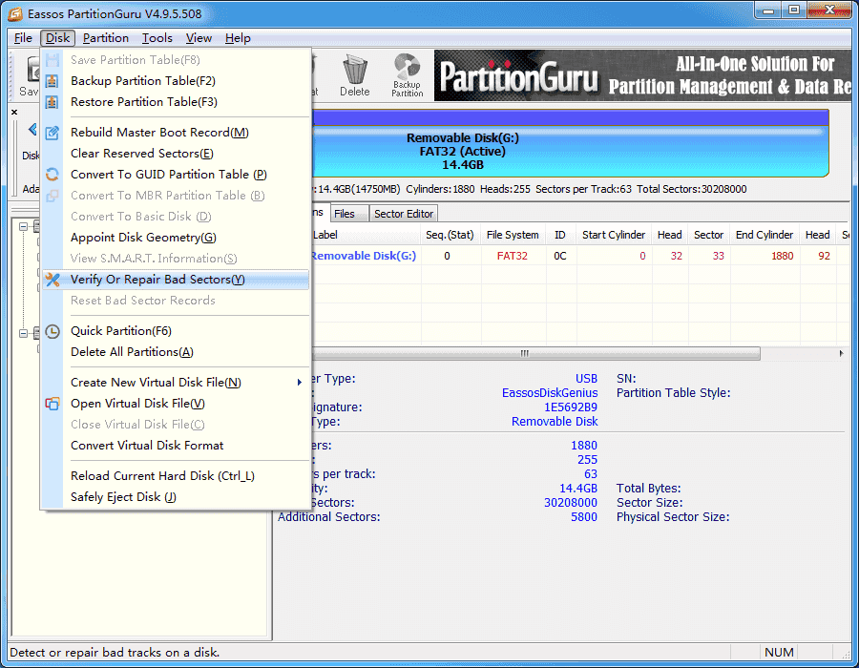Image resolution: width=859 pixels, height=668 pixels.
Task: Open the Help menu
Action: [238, 38]
